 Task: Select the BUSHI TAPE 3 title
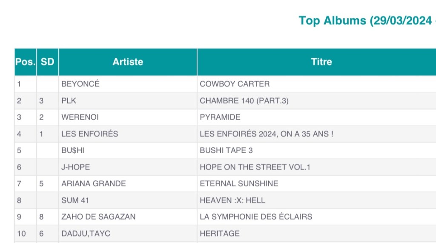coord(226,150)
